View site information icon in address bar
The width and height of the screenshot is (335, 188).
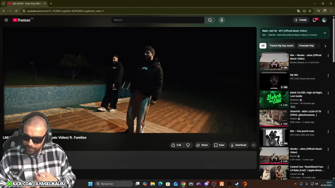tap(24, 11)
